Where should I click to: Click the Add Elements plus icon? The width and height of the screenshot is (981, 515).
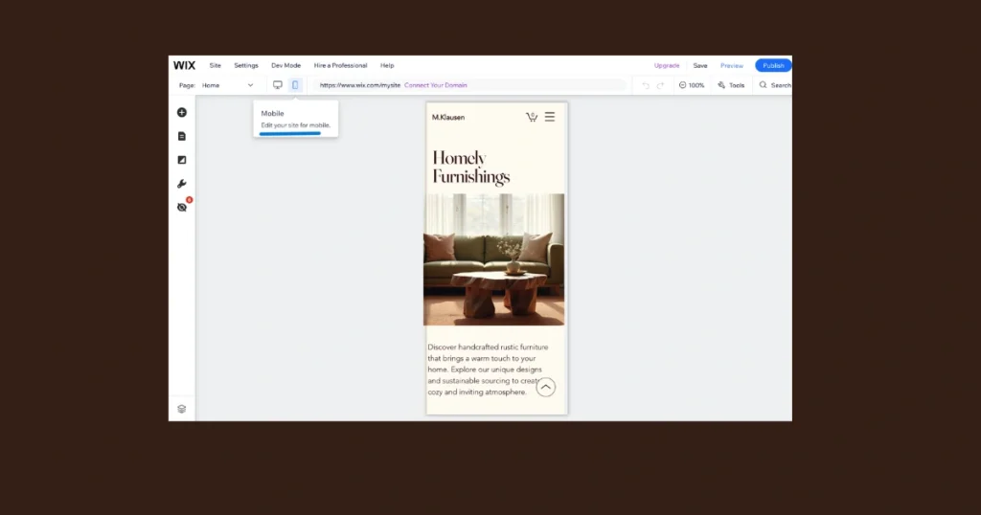(182, 113)
